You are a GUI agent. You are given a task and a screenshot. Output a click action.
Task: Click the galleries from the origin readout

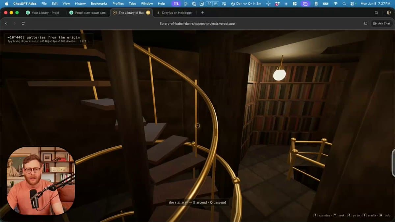click(x=43, y=37)
